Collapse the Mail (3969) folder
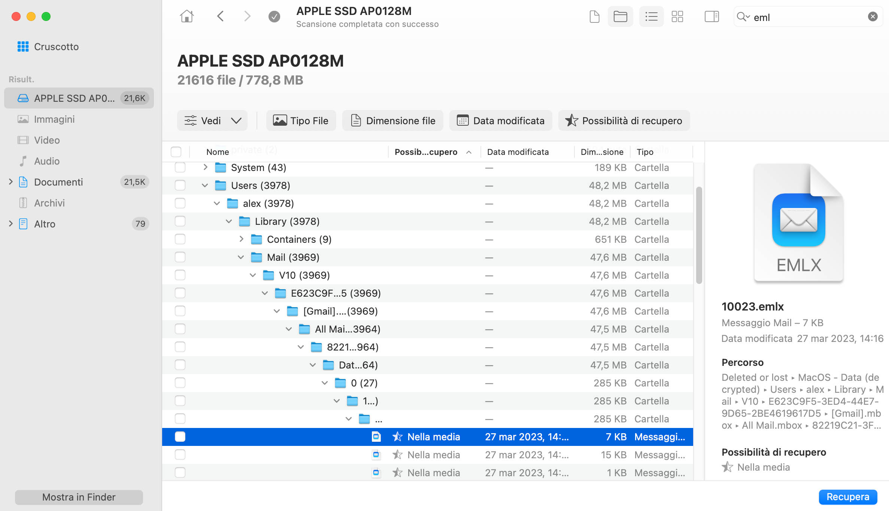The height and width of the screenshot is (511, 889). pyautogui.click(x=241, y=257)
